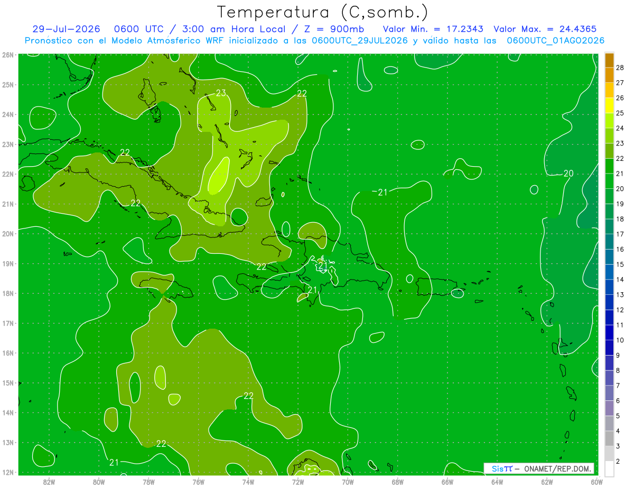Click the bright yellow swatch in the colorbar
The height and width of the screenshot is (489, 634).
pos(609,105)
